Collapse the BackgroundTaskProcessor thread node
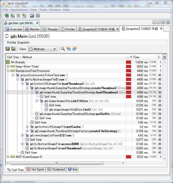 (x=8, y=71)
